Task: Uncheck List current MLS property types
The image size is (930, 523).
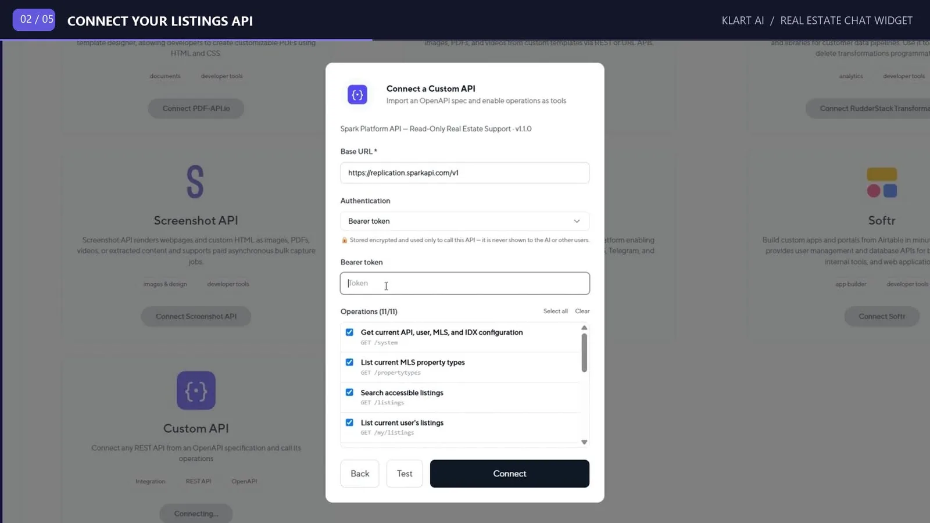Action: (349, 362)
